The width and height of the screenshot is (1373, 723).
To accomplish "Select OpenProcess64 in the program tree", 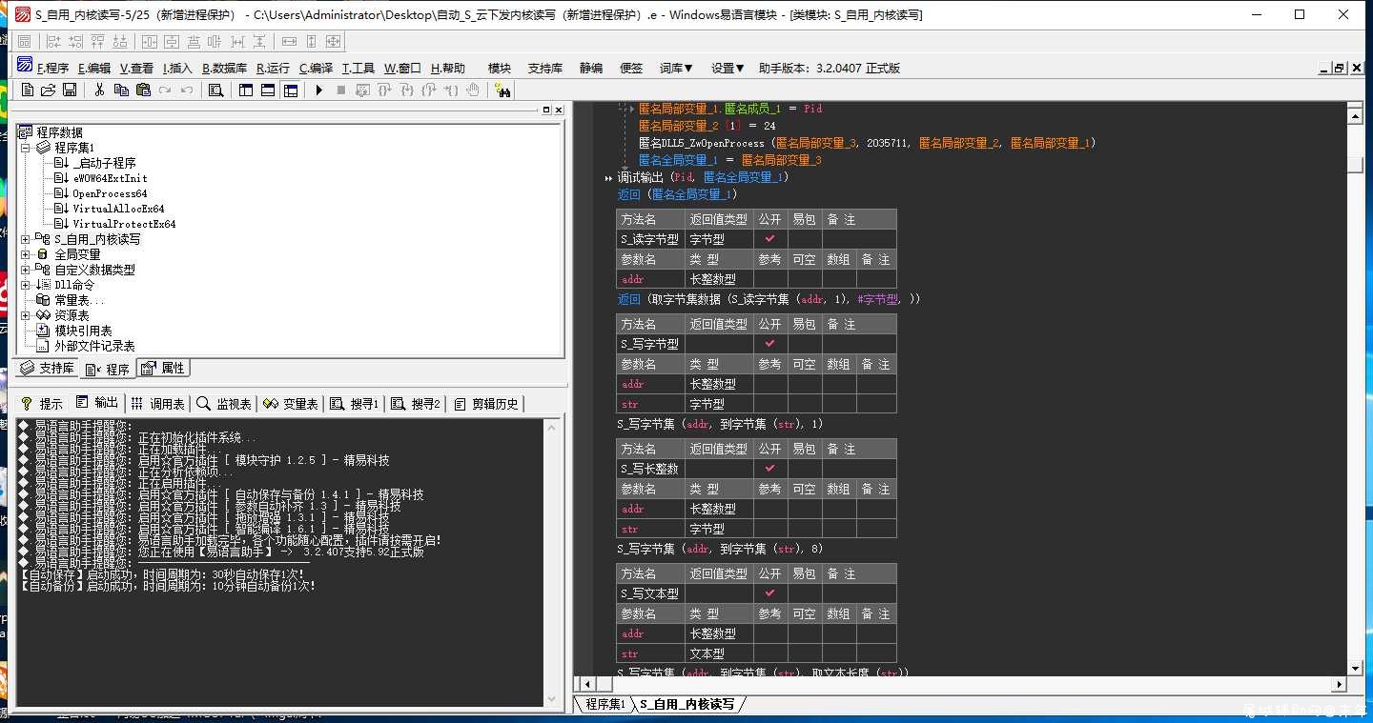I will 110,193.
